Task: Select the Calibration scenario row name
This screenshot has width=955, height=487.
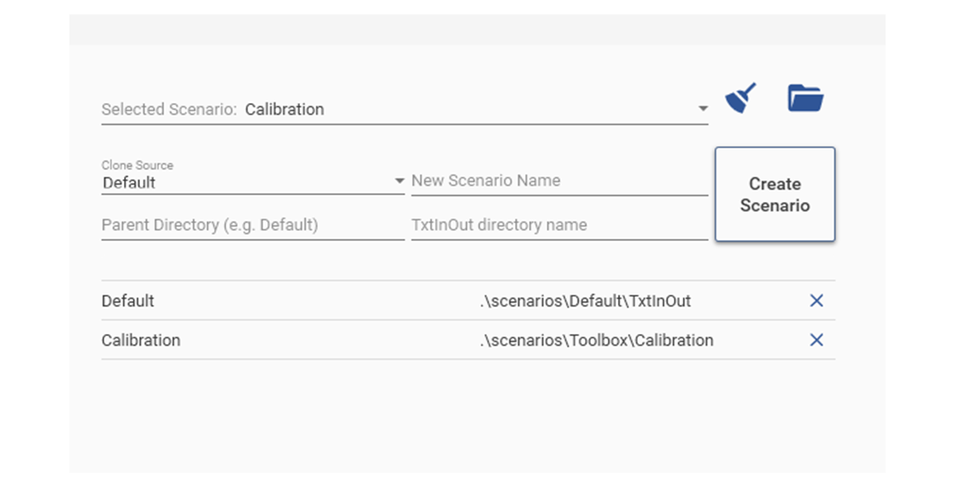Action: click(x=141, y=341)
